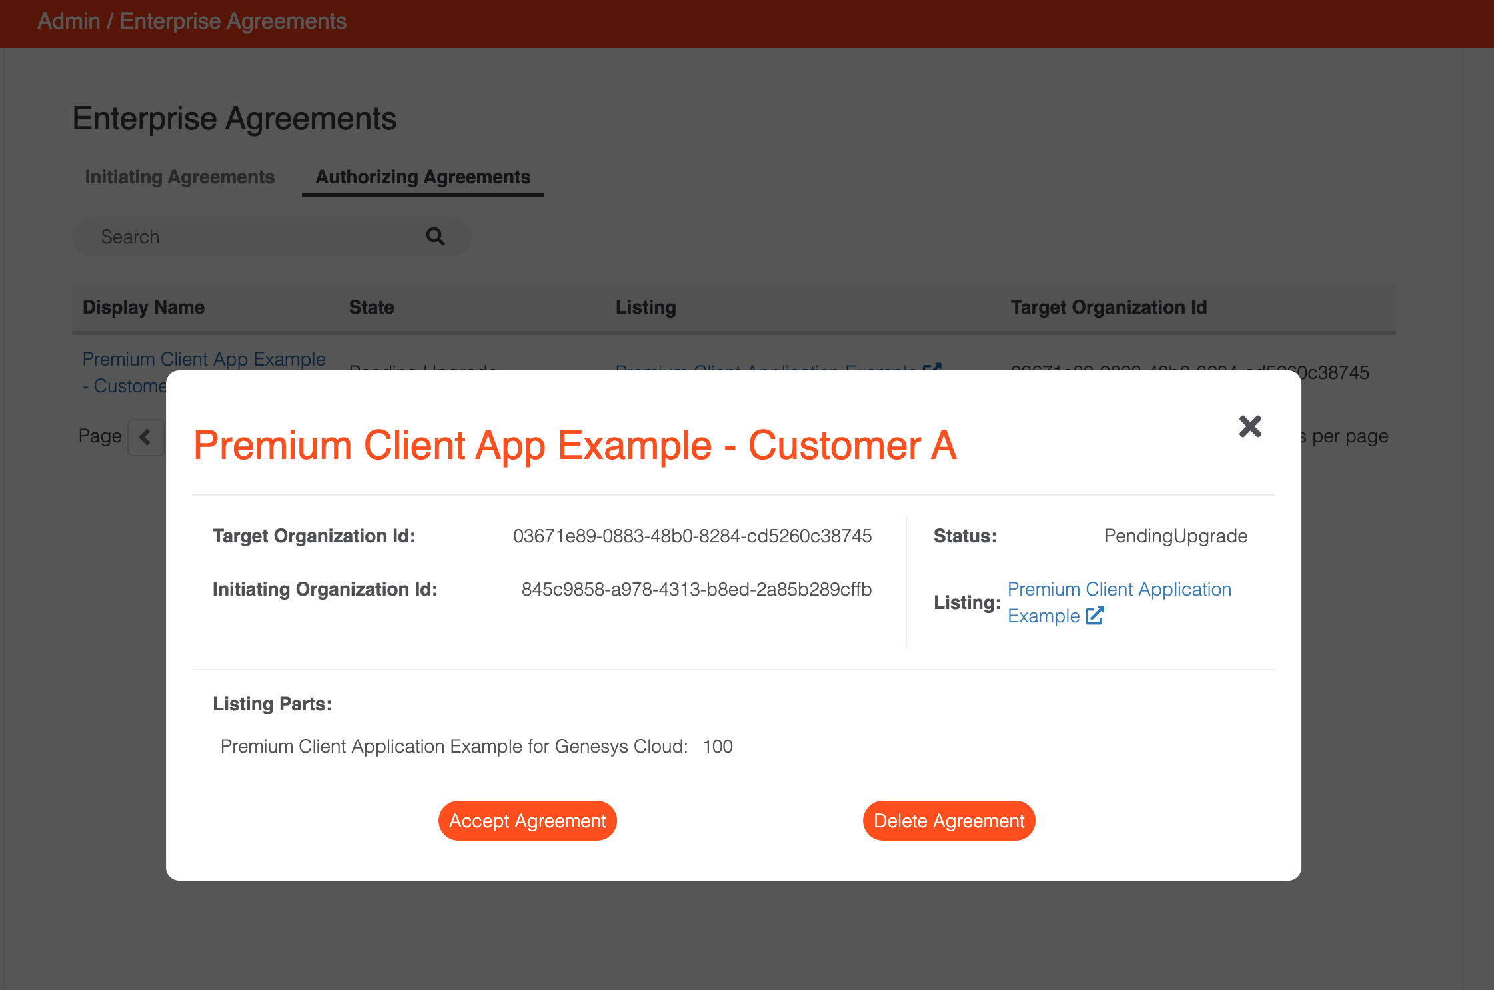
Task: Click the Admin / Enterprise Agreements breadcrumb
Action: point(192,21)
